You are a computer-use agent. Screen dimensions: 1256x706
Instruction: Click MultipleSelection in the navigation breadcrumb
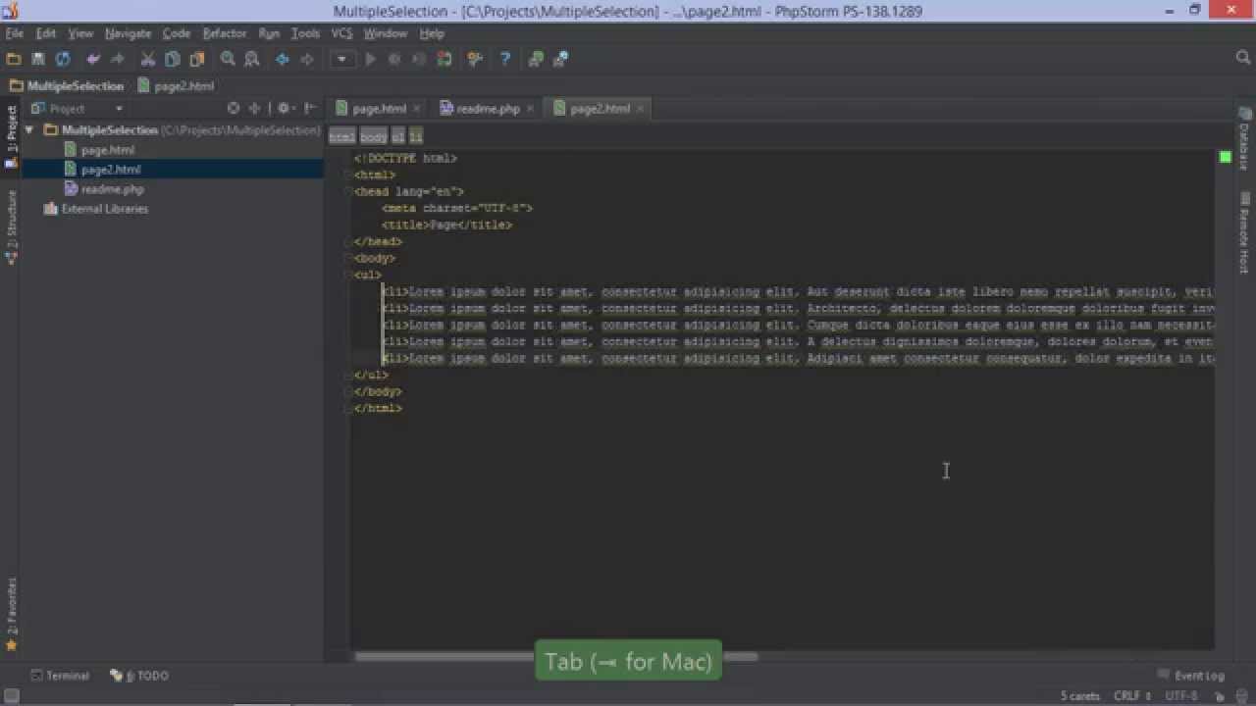click(x=67, y=86)
